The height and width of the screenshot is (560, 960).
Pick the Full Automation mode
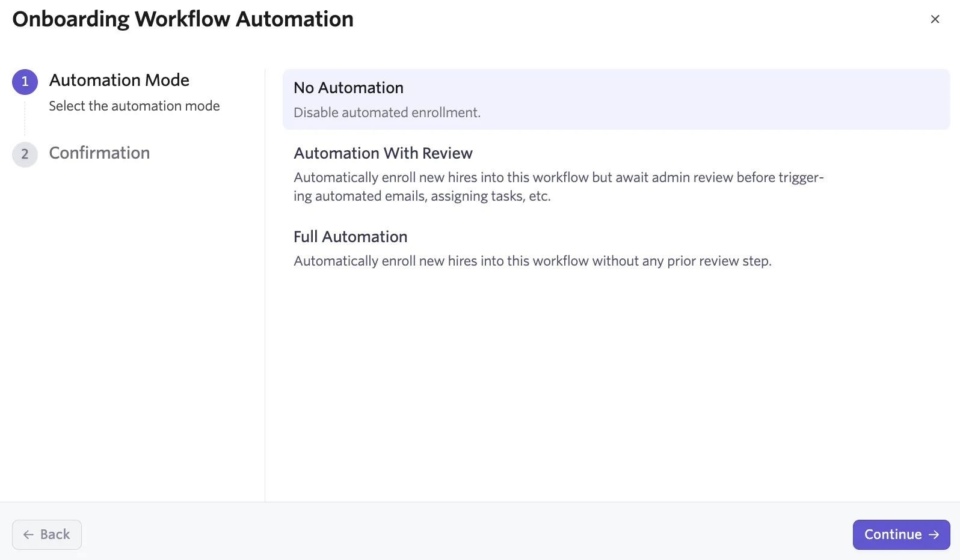[x=616, y=248]
